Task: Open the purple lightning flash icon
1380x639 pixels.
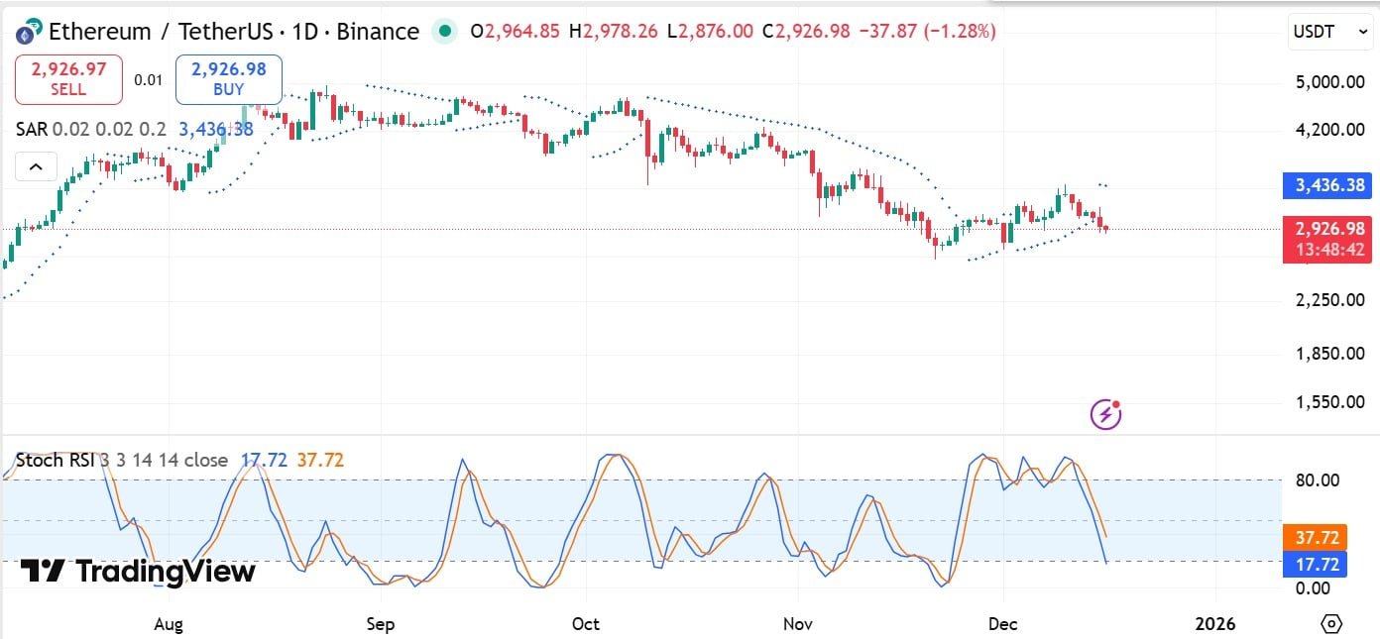Action: (1106, 414)
